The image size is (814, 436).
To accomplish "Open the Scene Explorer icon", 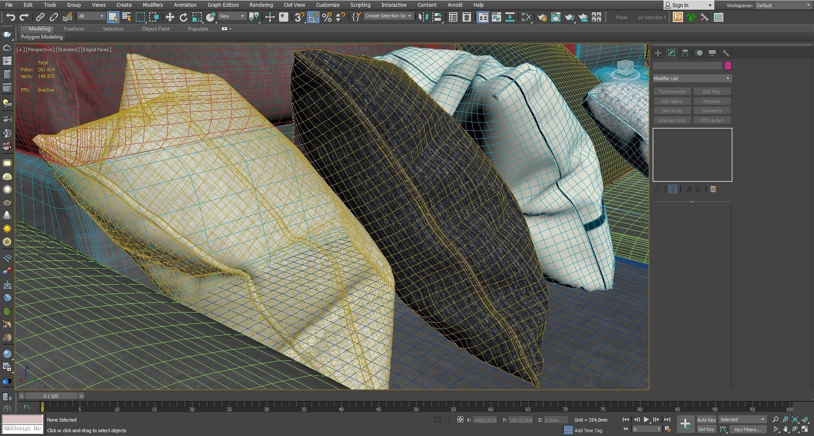I will tap(453, 17).
